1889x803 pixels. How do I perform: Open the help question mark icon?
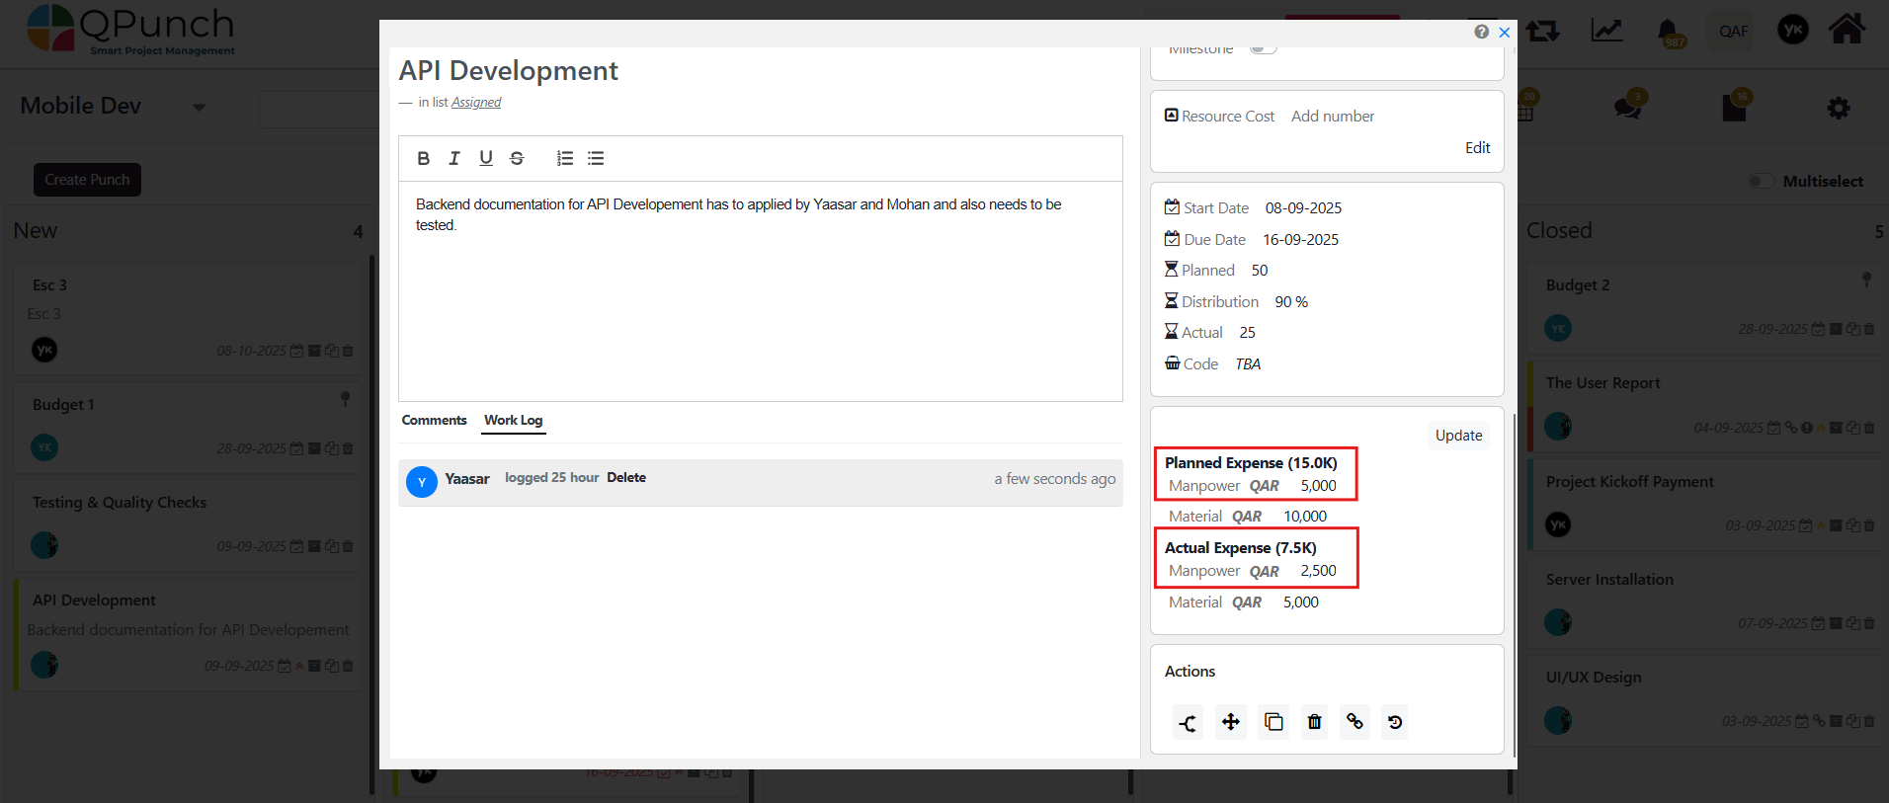1481,32
